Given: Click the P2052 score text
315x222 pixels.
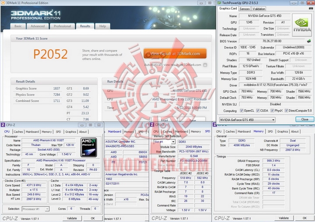Looking at the screenshot, I should pyautogui.click(x=50, y=54).
